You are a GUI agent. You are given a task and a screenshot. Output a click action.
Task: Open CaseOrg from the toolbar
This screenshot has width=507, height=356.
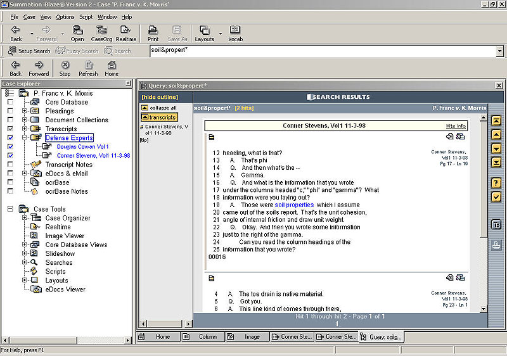(101, 34)
